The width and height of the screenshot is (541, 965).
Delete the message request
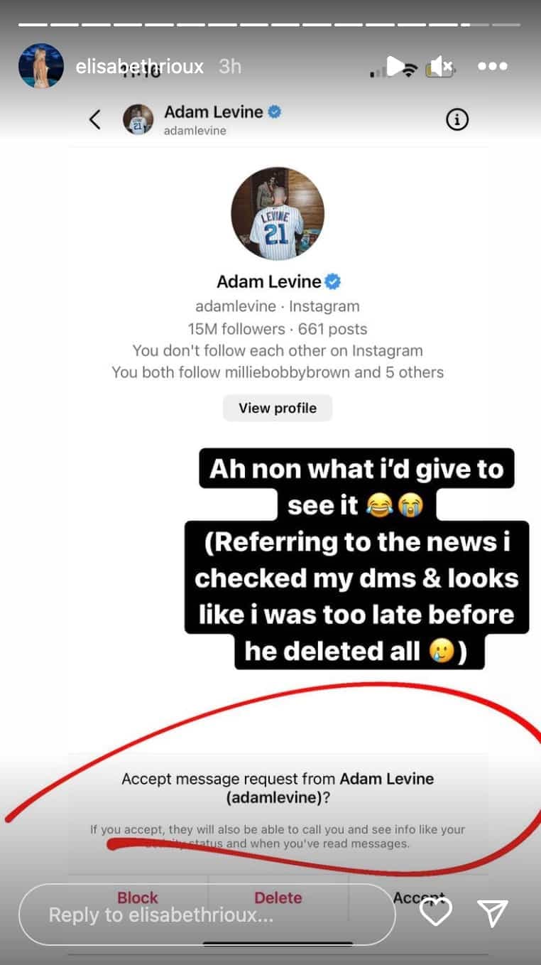(278, 898)
